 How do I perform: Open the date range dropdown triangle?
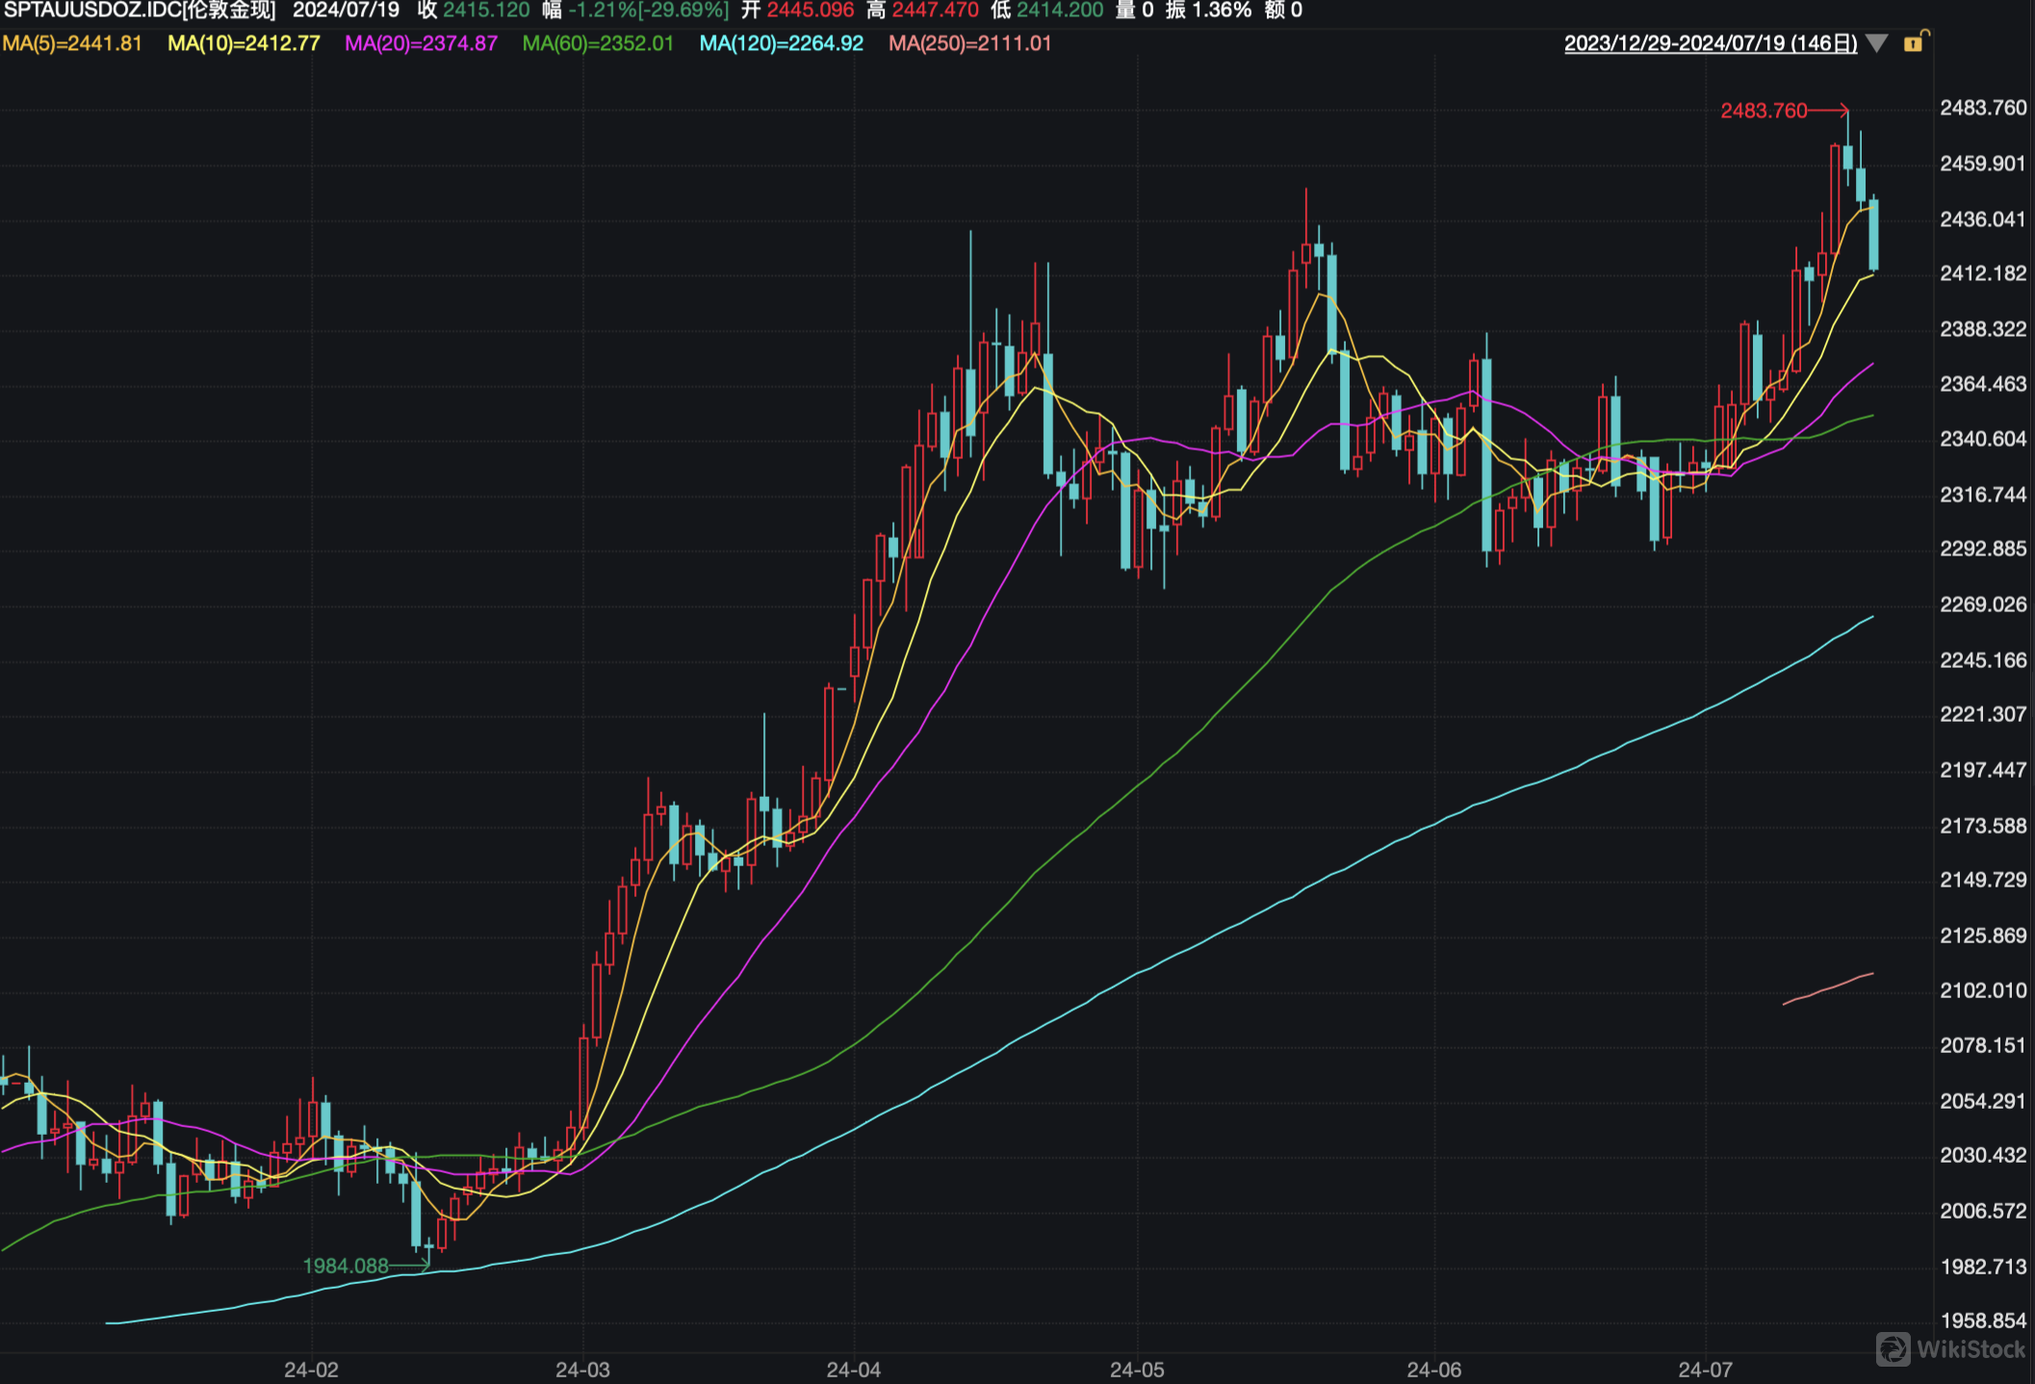[x=1876, y=43]
